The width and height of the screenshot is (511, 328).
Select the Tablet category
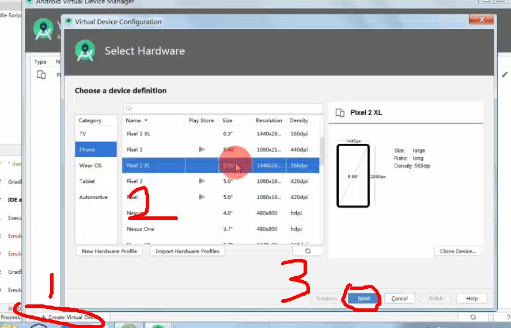click(x=96, y=181)
